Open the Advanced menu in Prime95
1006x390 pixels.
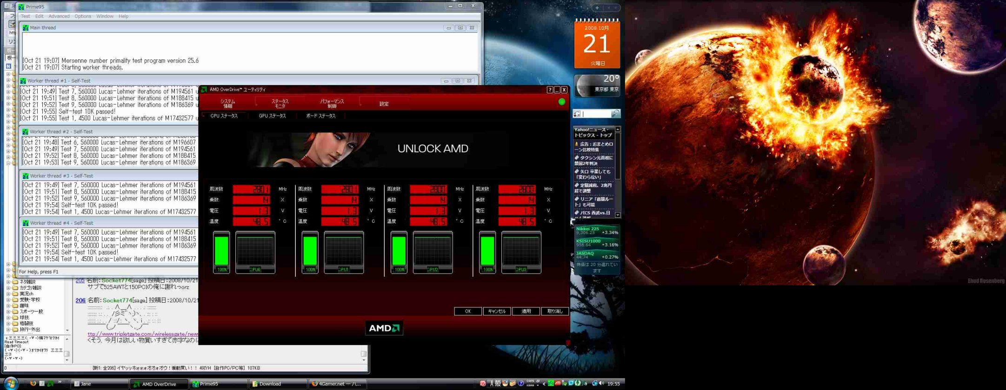click(x=59, y=16)
